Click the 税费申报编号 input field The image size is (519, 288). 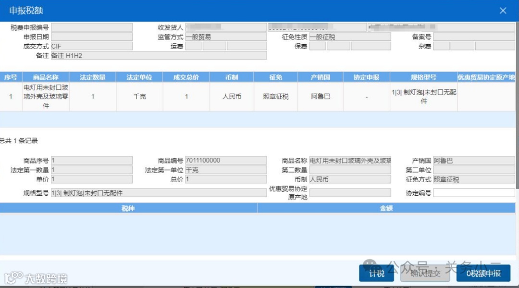tap(92, 27)
